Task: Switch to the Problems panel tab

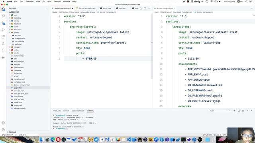Action: click(57, 111)
